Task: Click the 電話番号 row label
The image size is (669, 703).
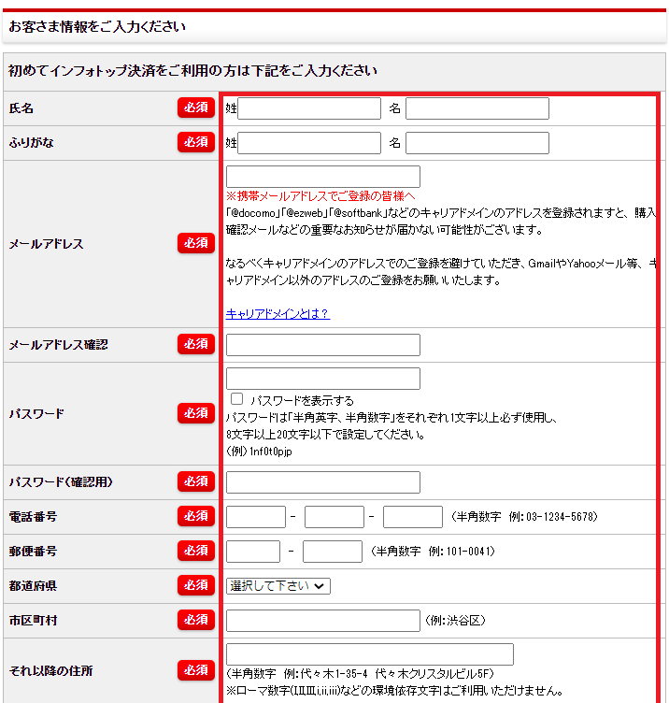Action: (x=33, y=517)
